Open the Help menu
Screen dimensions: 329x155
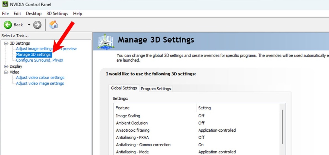(x=78, y=13)
